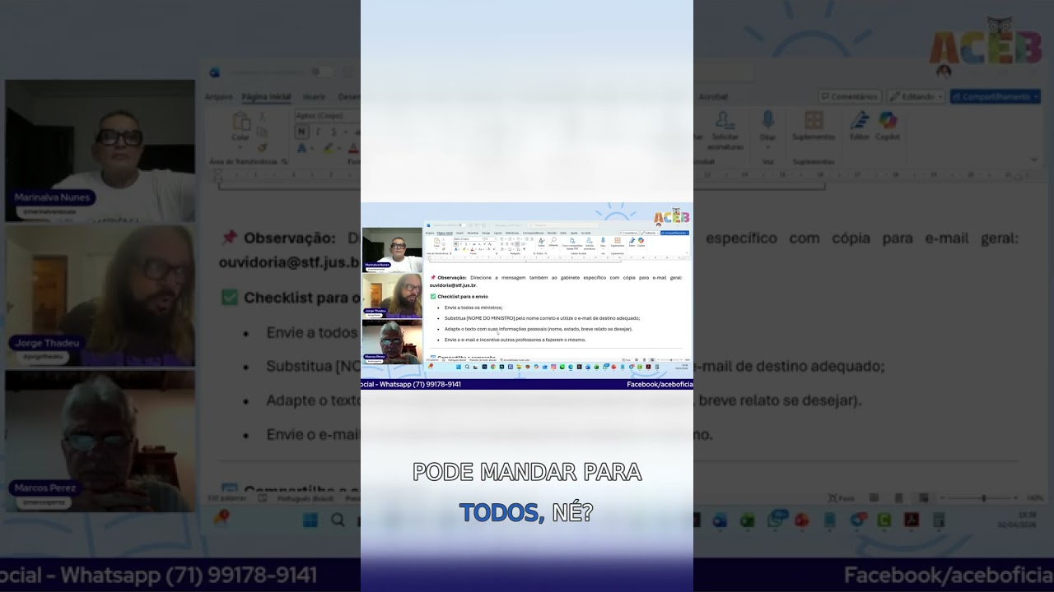This screenshot has width=1054, height=592.
Task: Open the Estilos styles gallery
Action: pyautogui.click(x=541, y=242)
